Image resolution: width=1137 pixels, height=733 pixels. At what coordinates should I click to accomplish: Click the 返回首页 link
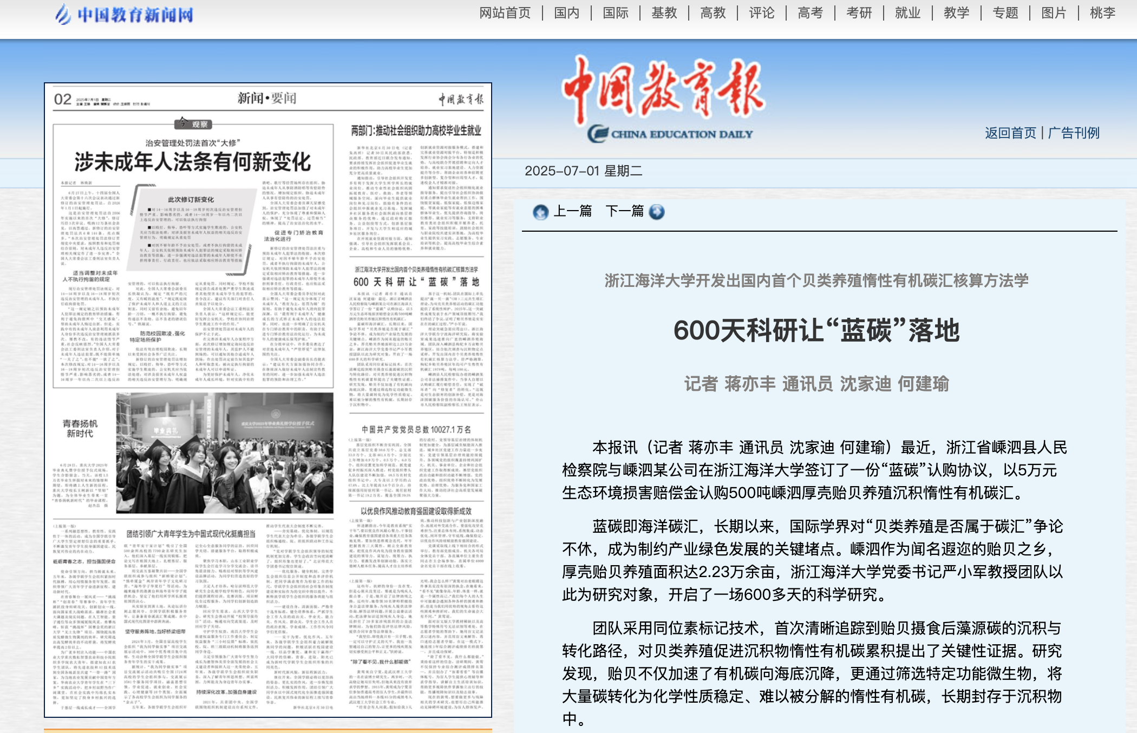[x=1010, y=133]
